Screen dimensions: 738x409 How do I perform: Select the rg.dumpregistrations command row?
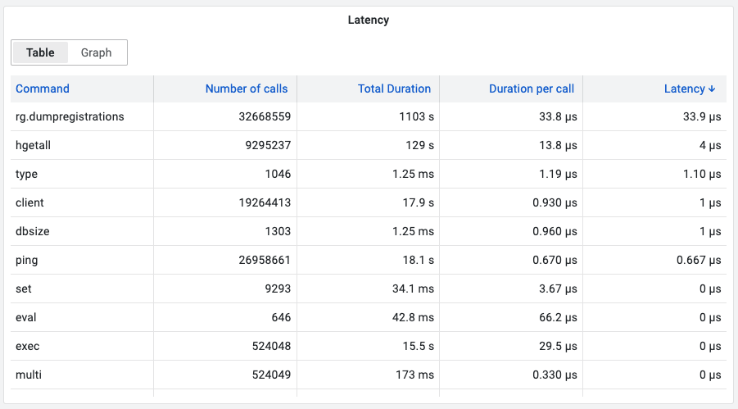[x=369, y=116]
